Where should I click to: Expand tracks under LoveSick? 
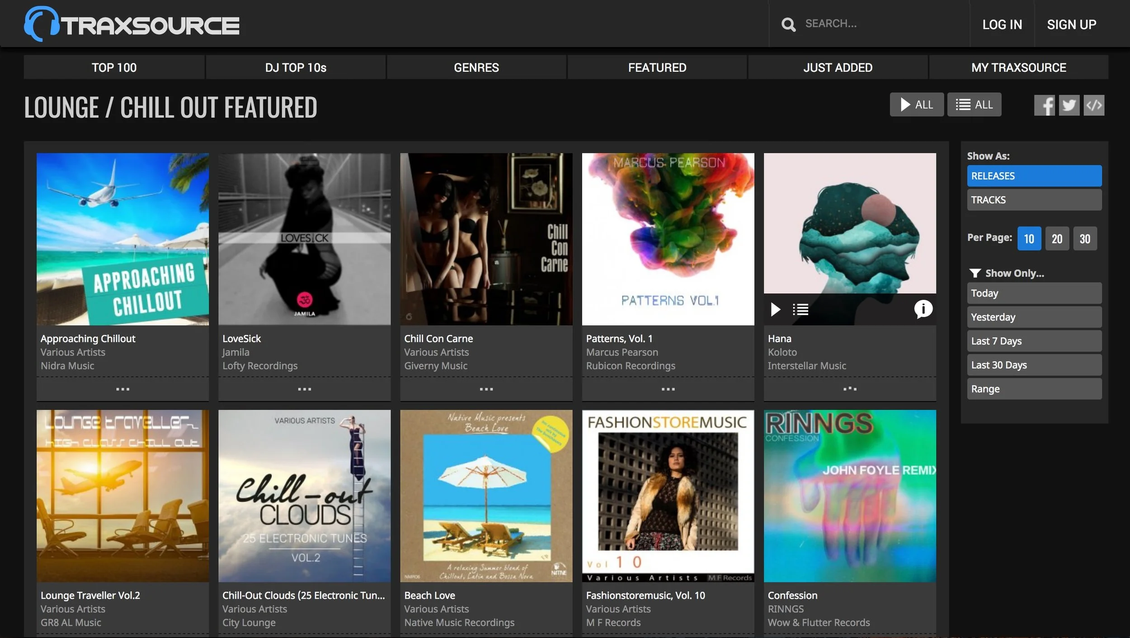point(304,389)
